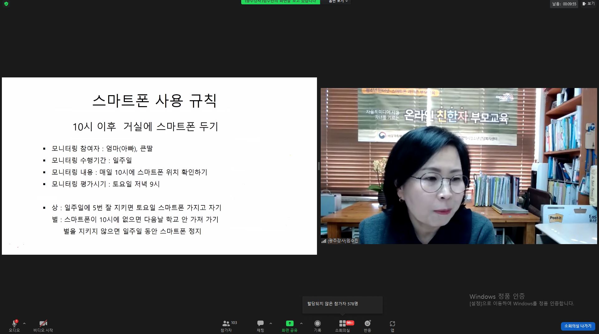Image resolution: width=599 pixels, height=334 pixels.
Task: Click the green screen-sharing notification banner
Action: point(280,2)
